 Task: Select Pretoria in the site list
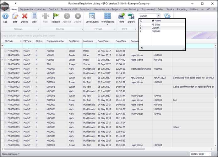click(162, 31)
